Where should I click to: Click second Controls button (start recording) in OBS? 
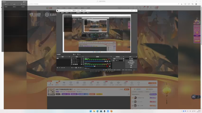131,60
